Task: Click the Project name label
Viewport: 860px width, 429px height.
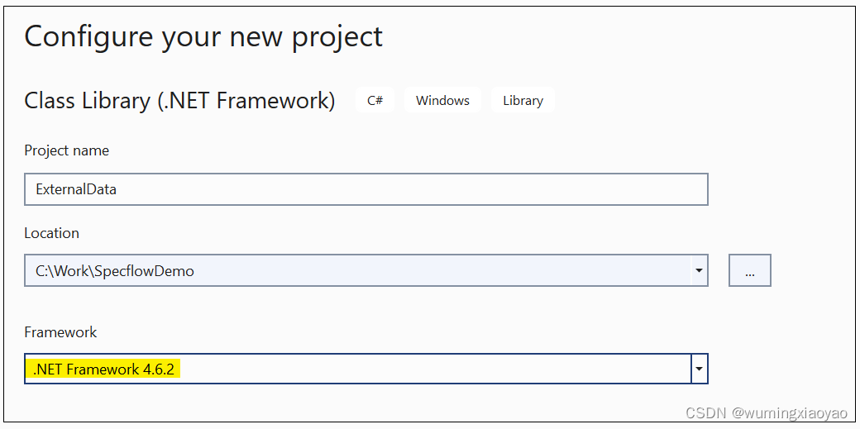Action: (66, 150)
